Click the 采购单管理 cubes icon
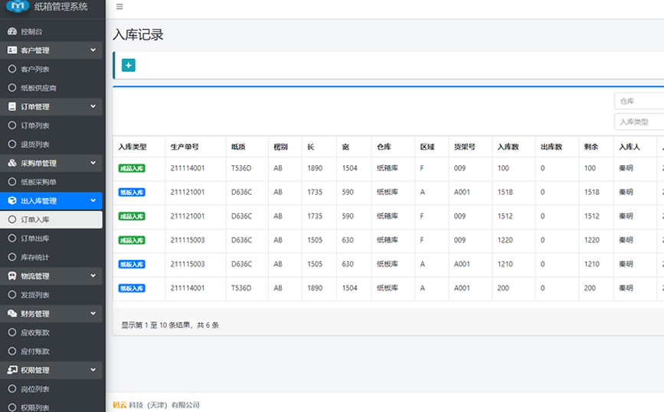 pyautogui.click(x=12, y=163)
